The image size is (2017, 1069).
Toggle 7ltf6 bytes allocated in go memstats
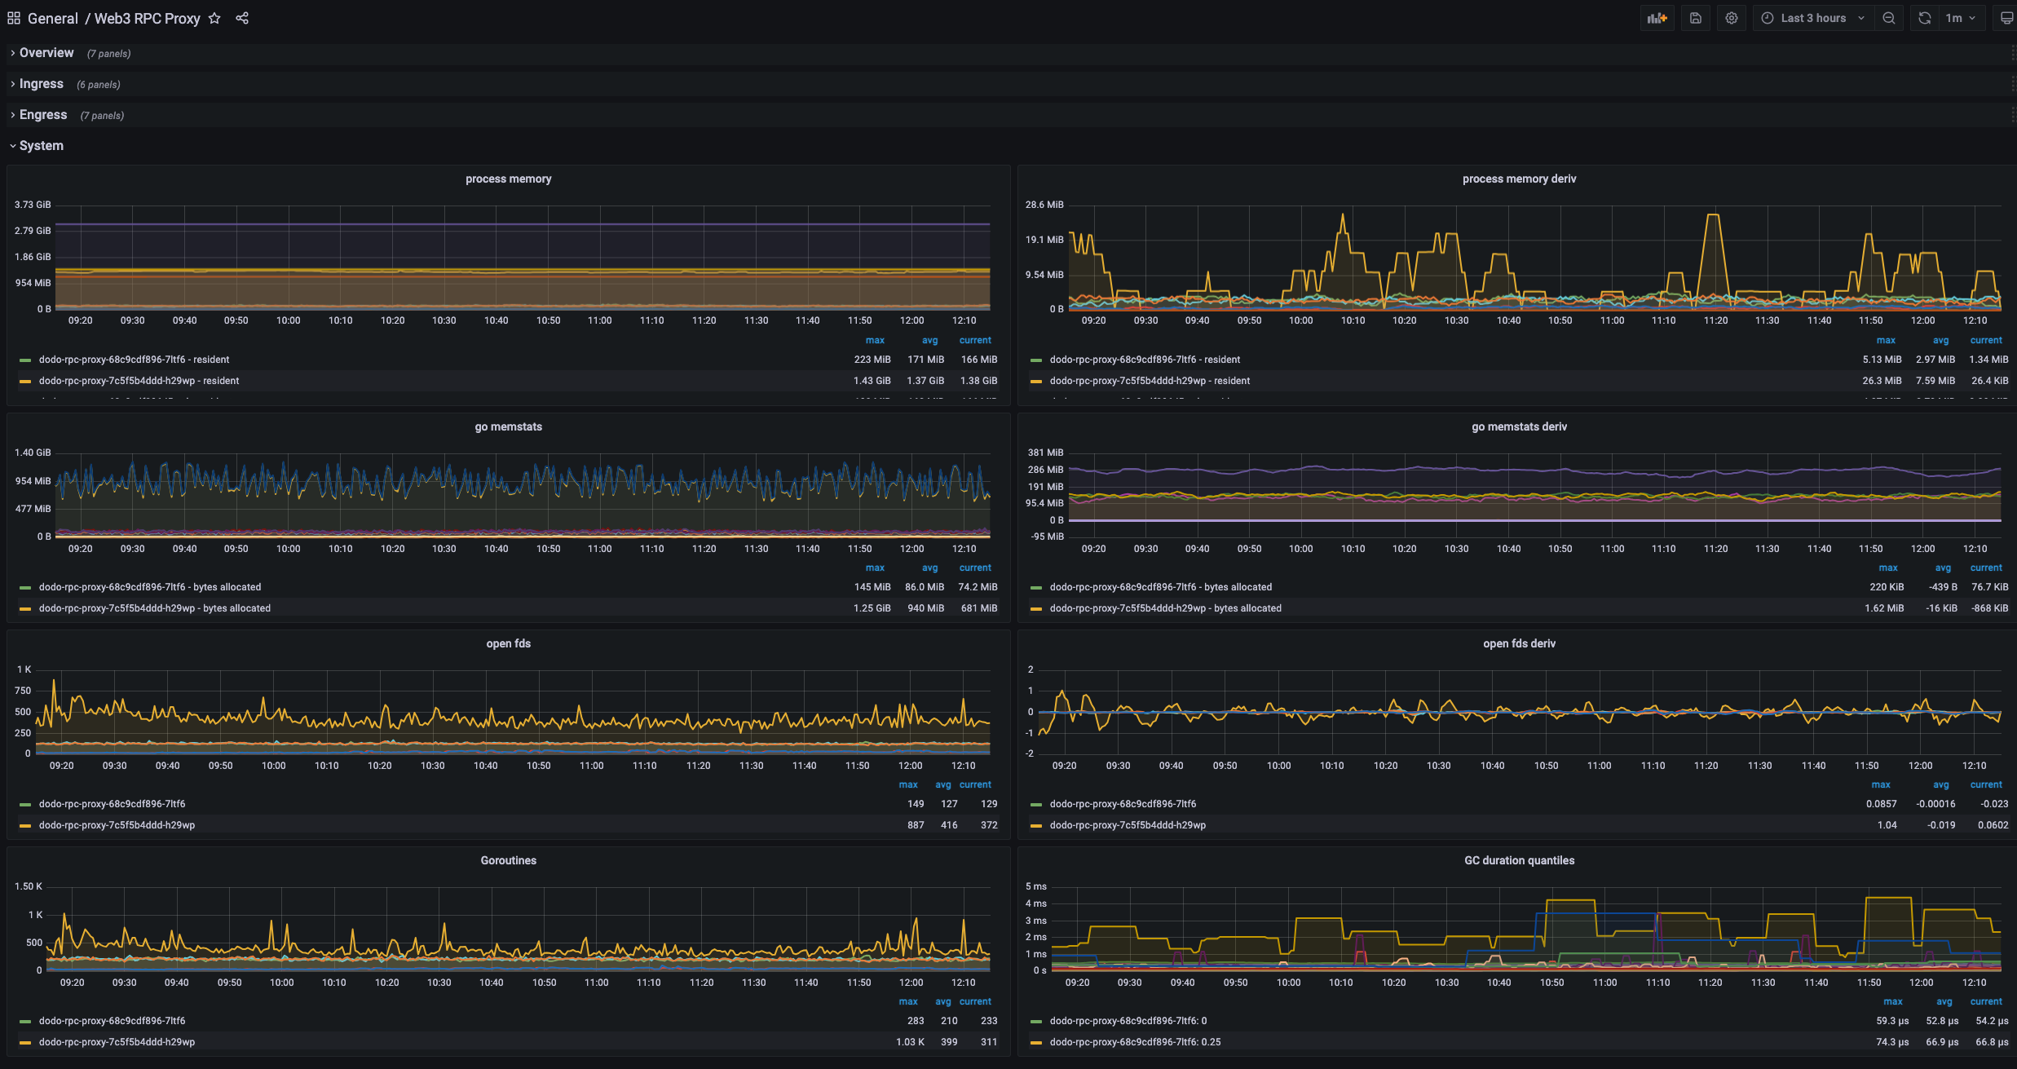[150, 587]
